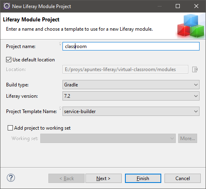Screen dimensions: 206x189
Task: Click the More... working set button
Action: [x=187, y=138]
